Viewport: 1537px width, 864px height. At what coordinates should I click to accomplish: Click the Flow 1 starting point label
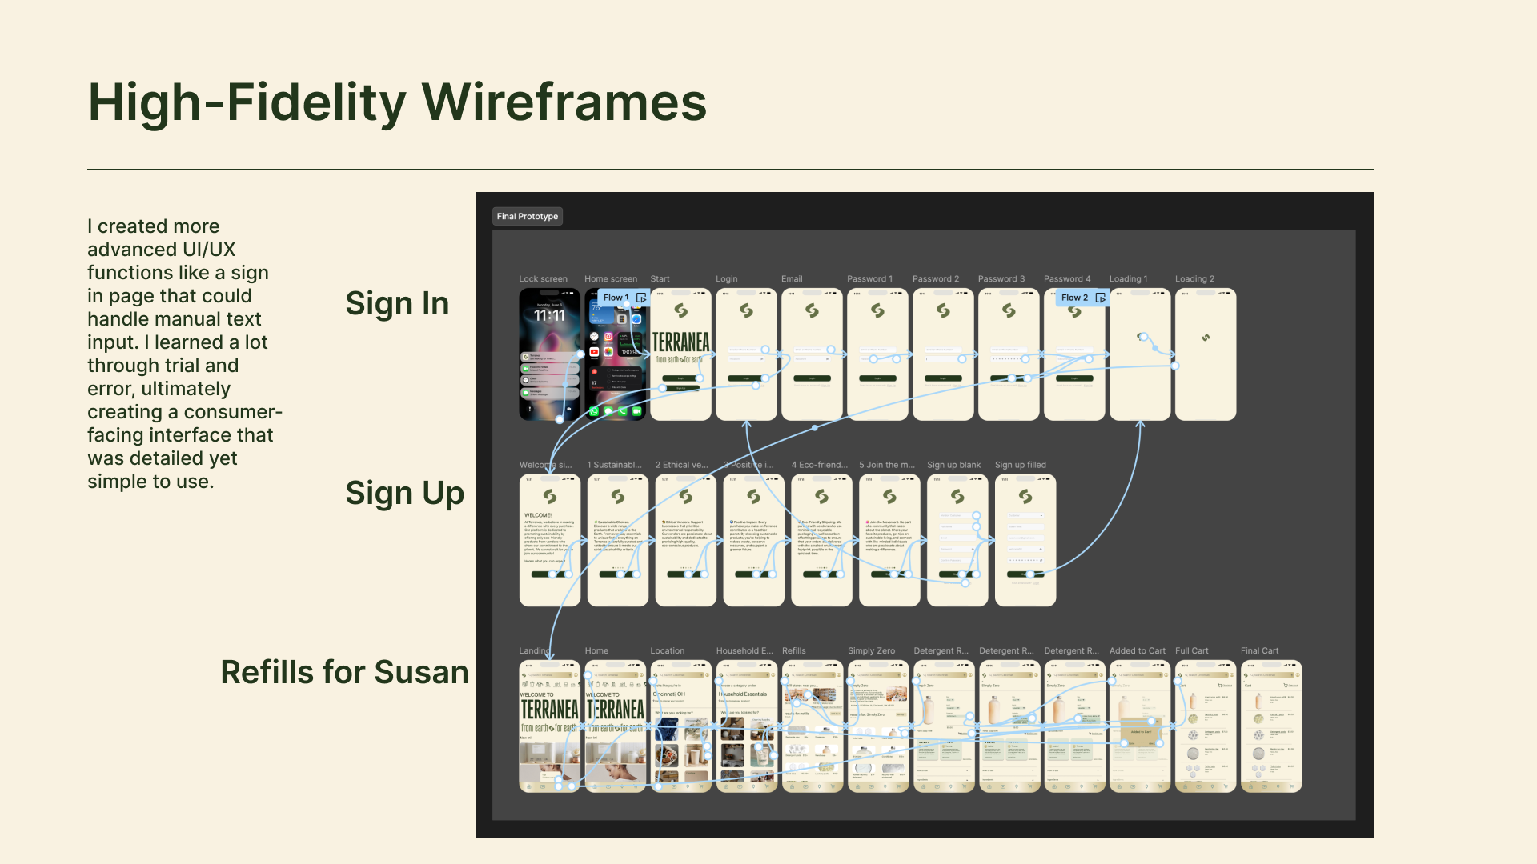pos(616,298)
